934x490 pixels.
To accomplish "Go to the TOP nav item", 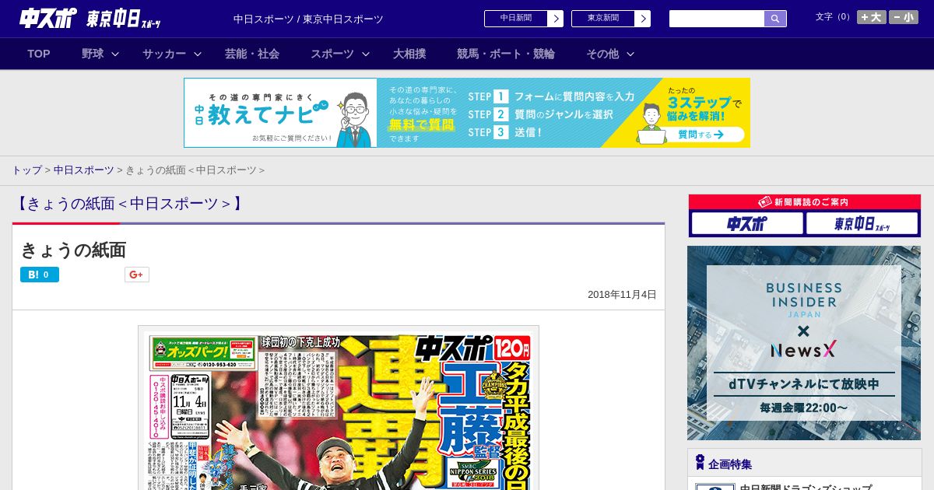I will pos(39,54).
